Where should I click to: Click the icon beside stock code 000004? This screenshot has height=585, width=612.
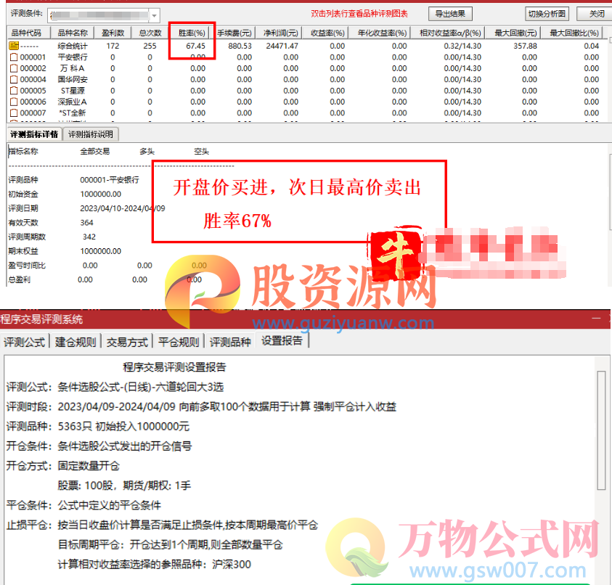coord(14,80)
